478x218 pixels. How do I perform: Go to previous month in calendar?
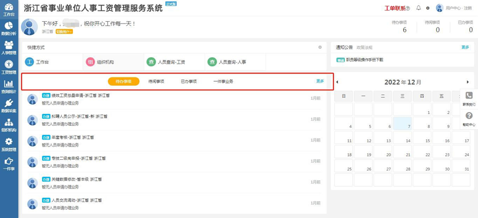pos(337,82)
